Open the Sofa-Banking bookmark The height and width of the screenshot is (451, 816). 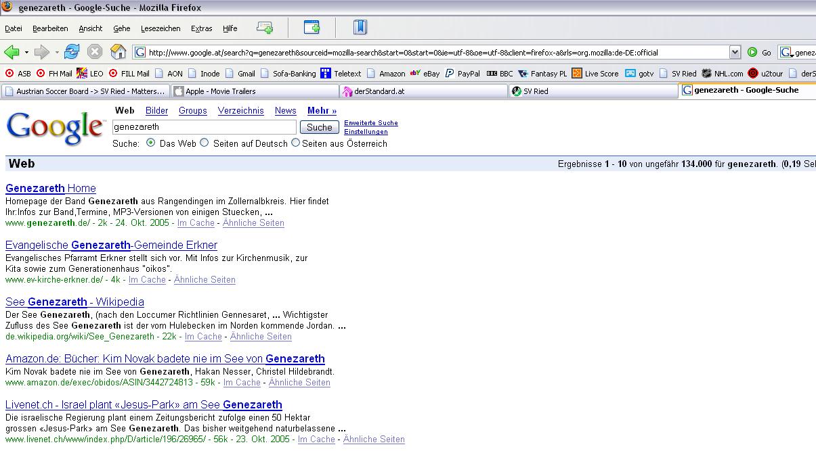pos(288,74)
